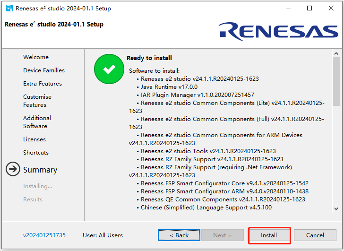Click the Renesas logo
This screenshot has width=344, height=251.
(279, 31)
